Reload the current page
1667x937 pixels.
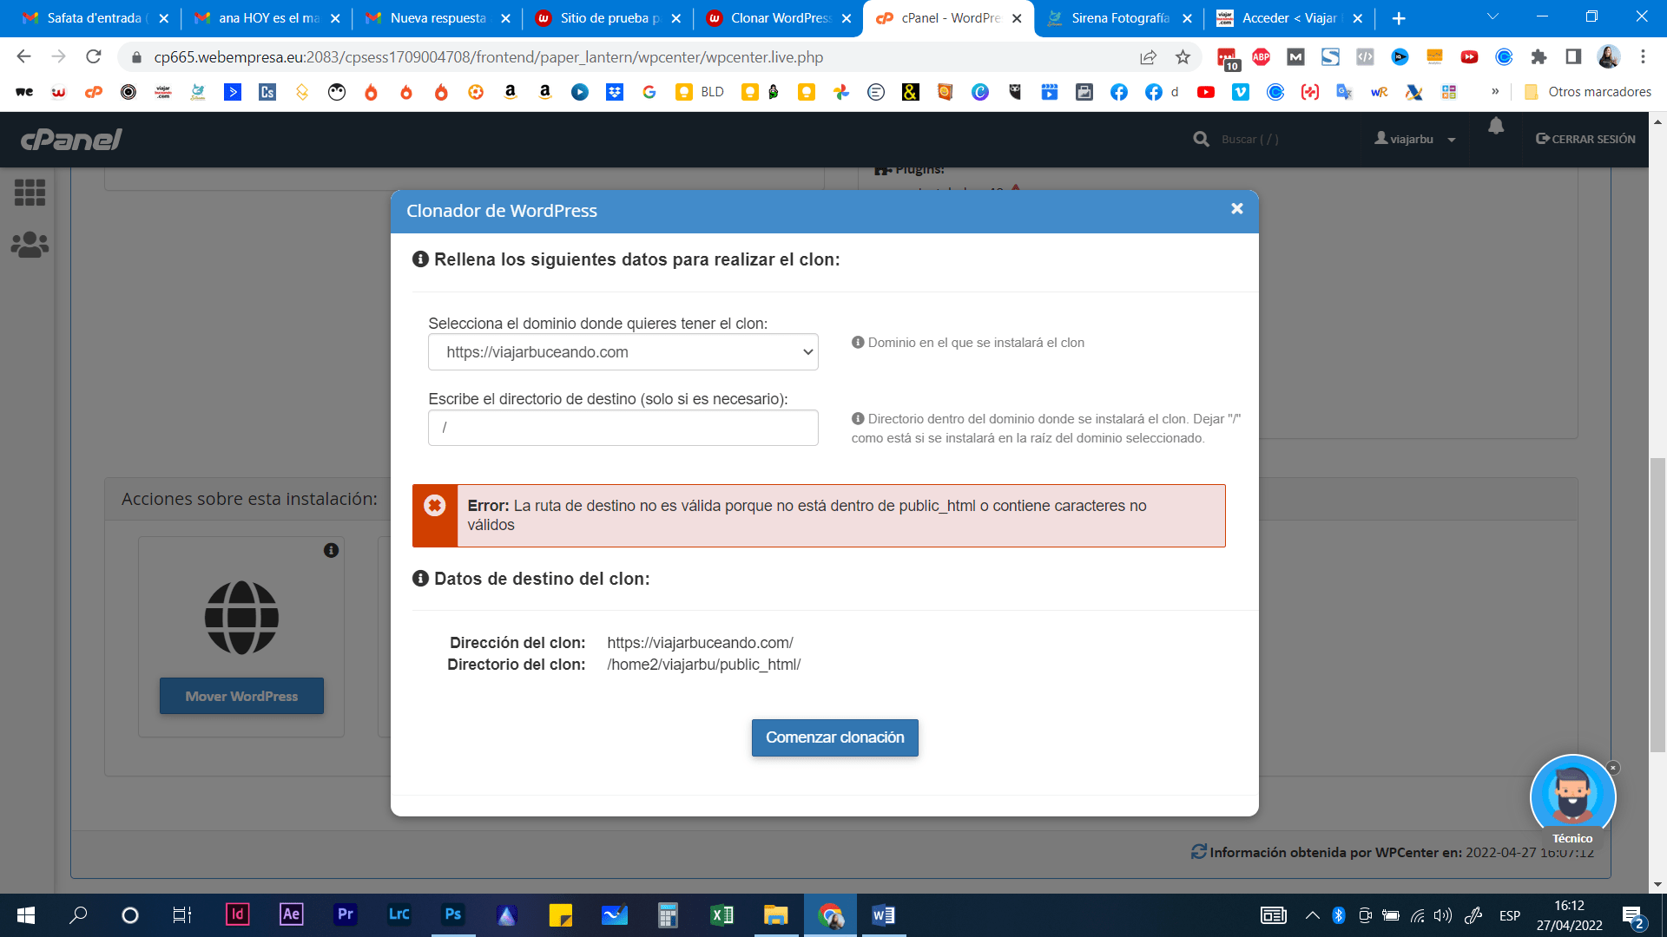[93, 57]
